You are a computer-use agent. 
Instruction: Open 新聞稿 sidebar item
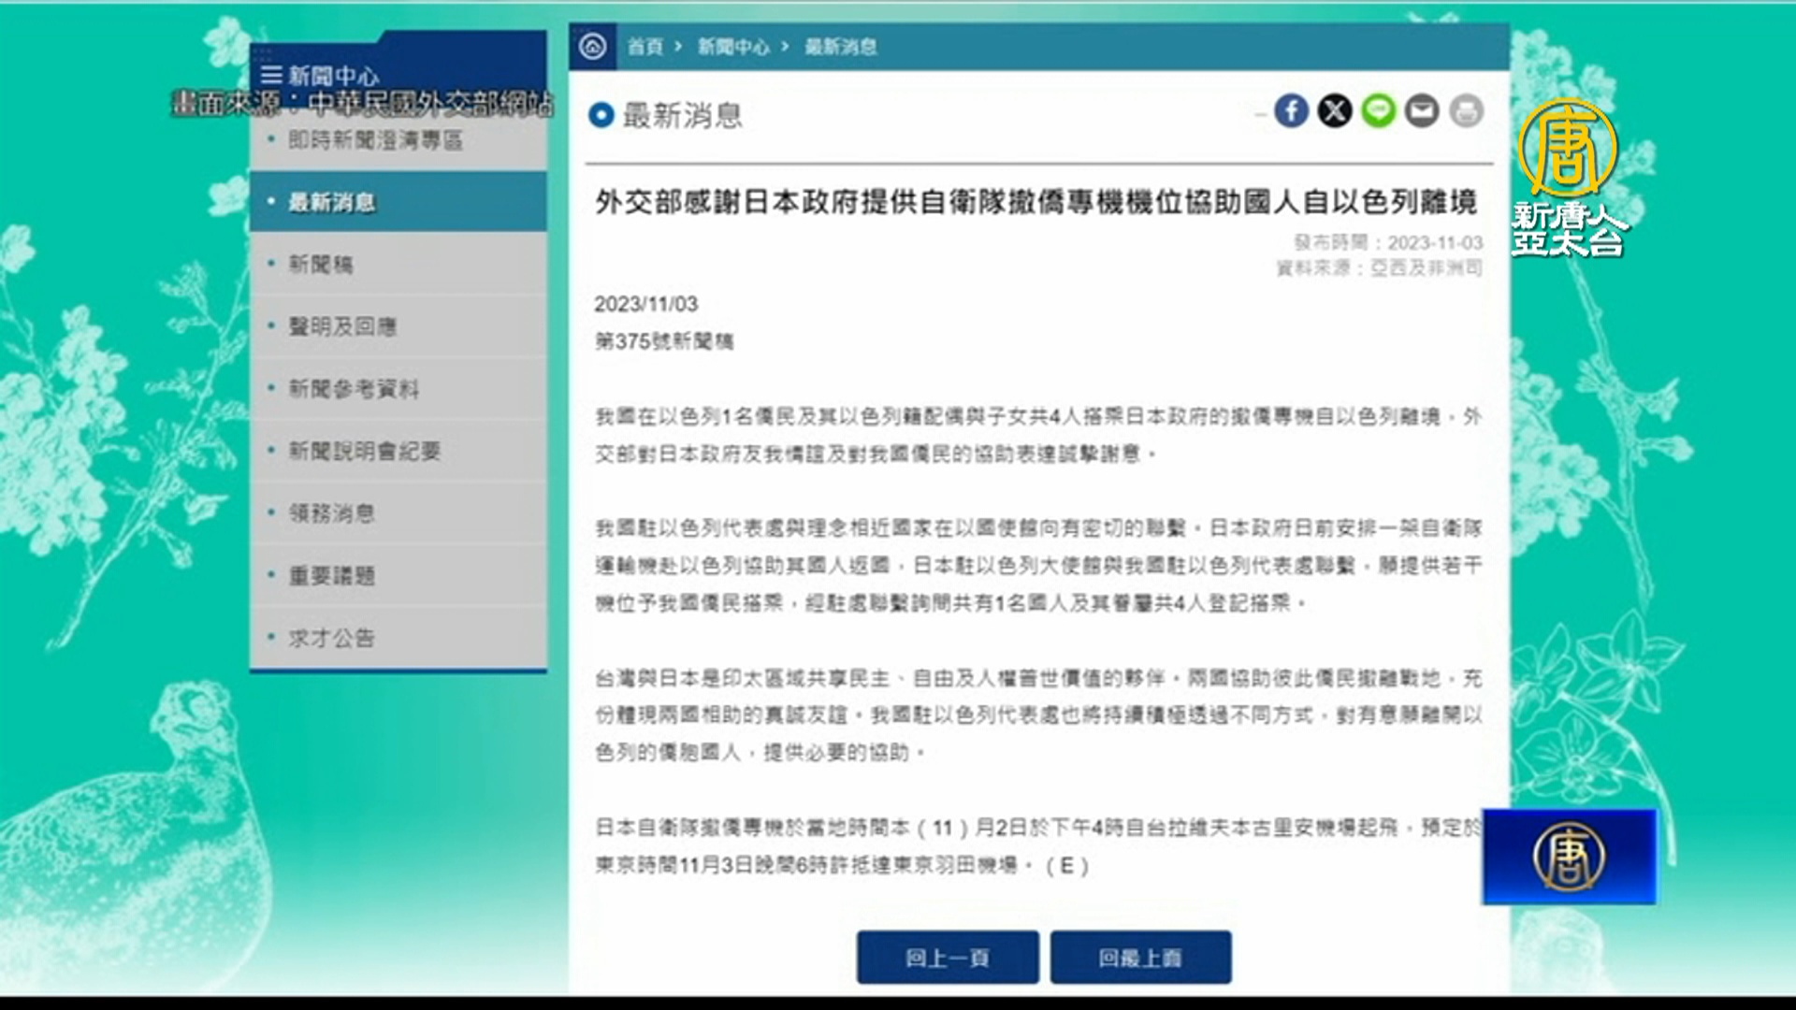tap(321, 265)
